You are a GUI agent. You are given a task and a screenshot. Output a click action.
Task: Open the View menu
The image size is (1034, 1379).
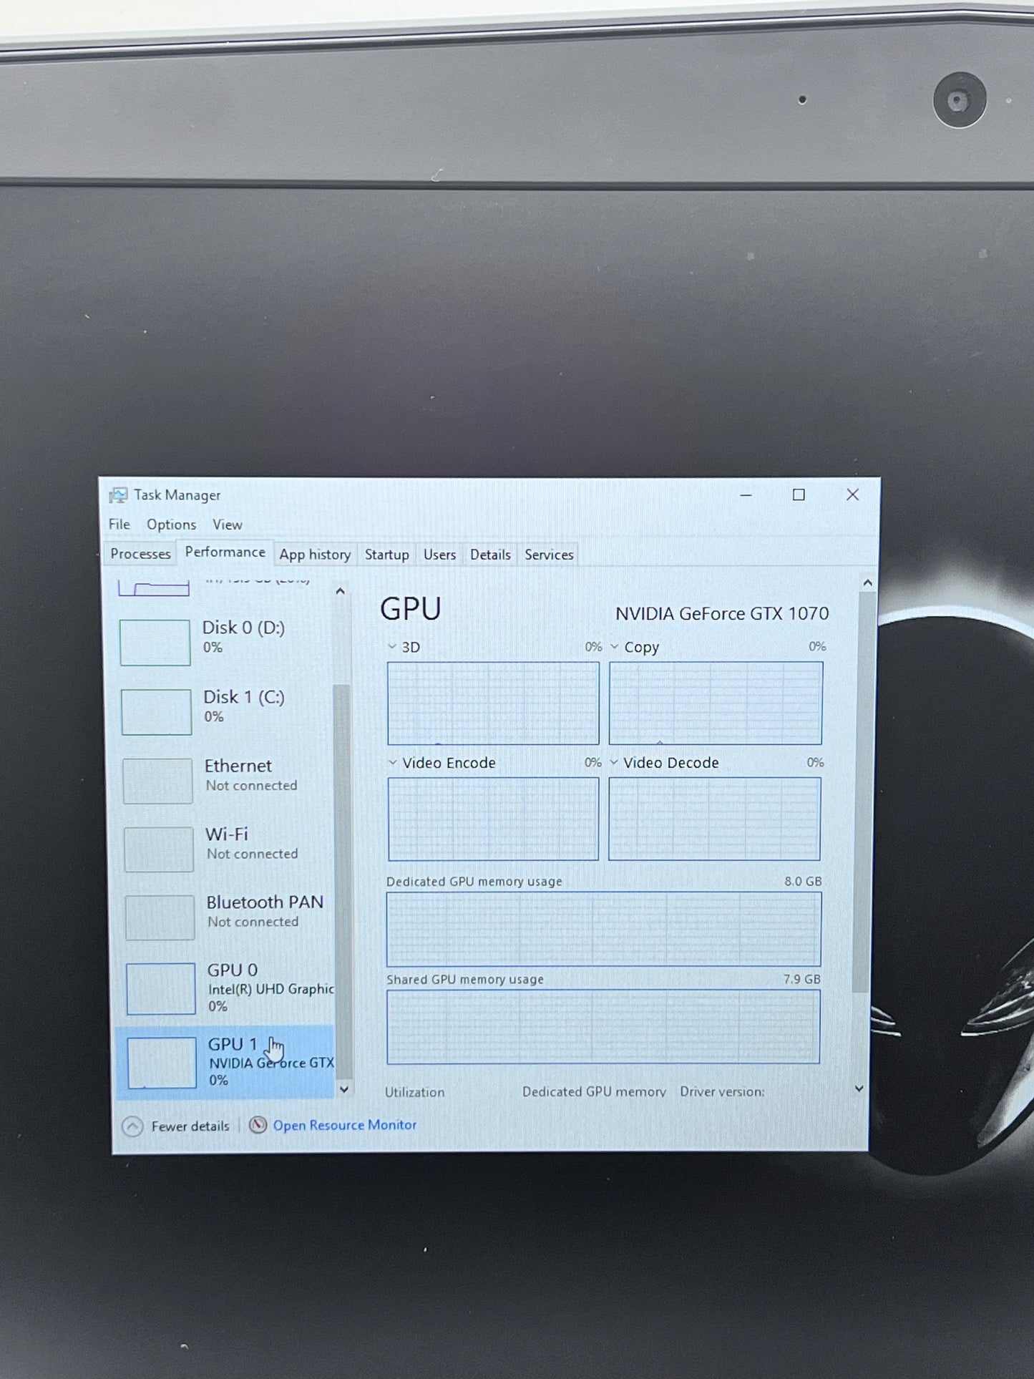tap(228, 525)
